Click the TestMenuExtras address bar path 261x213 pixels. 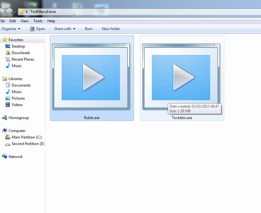43,12
